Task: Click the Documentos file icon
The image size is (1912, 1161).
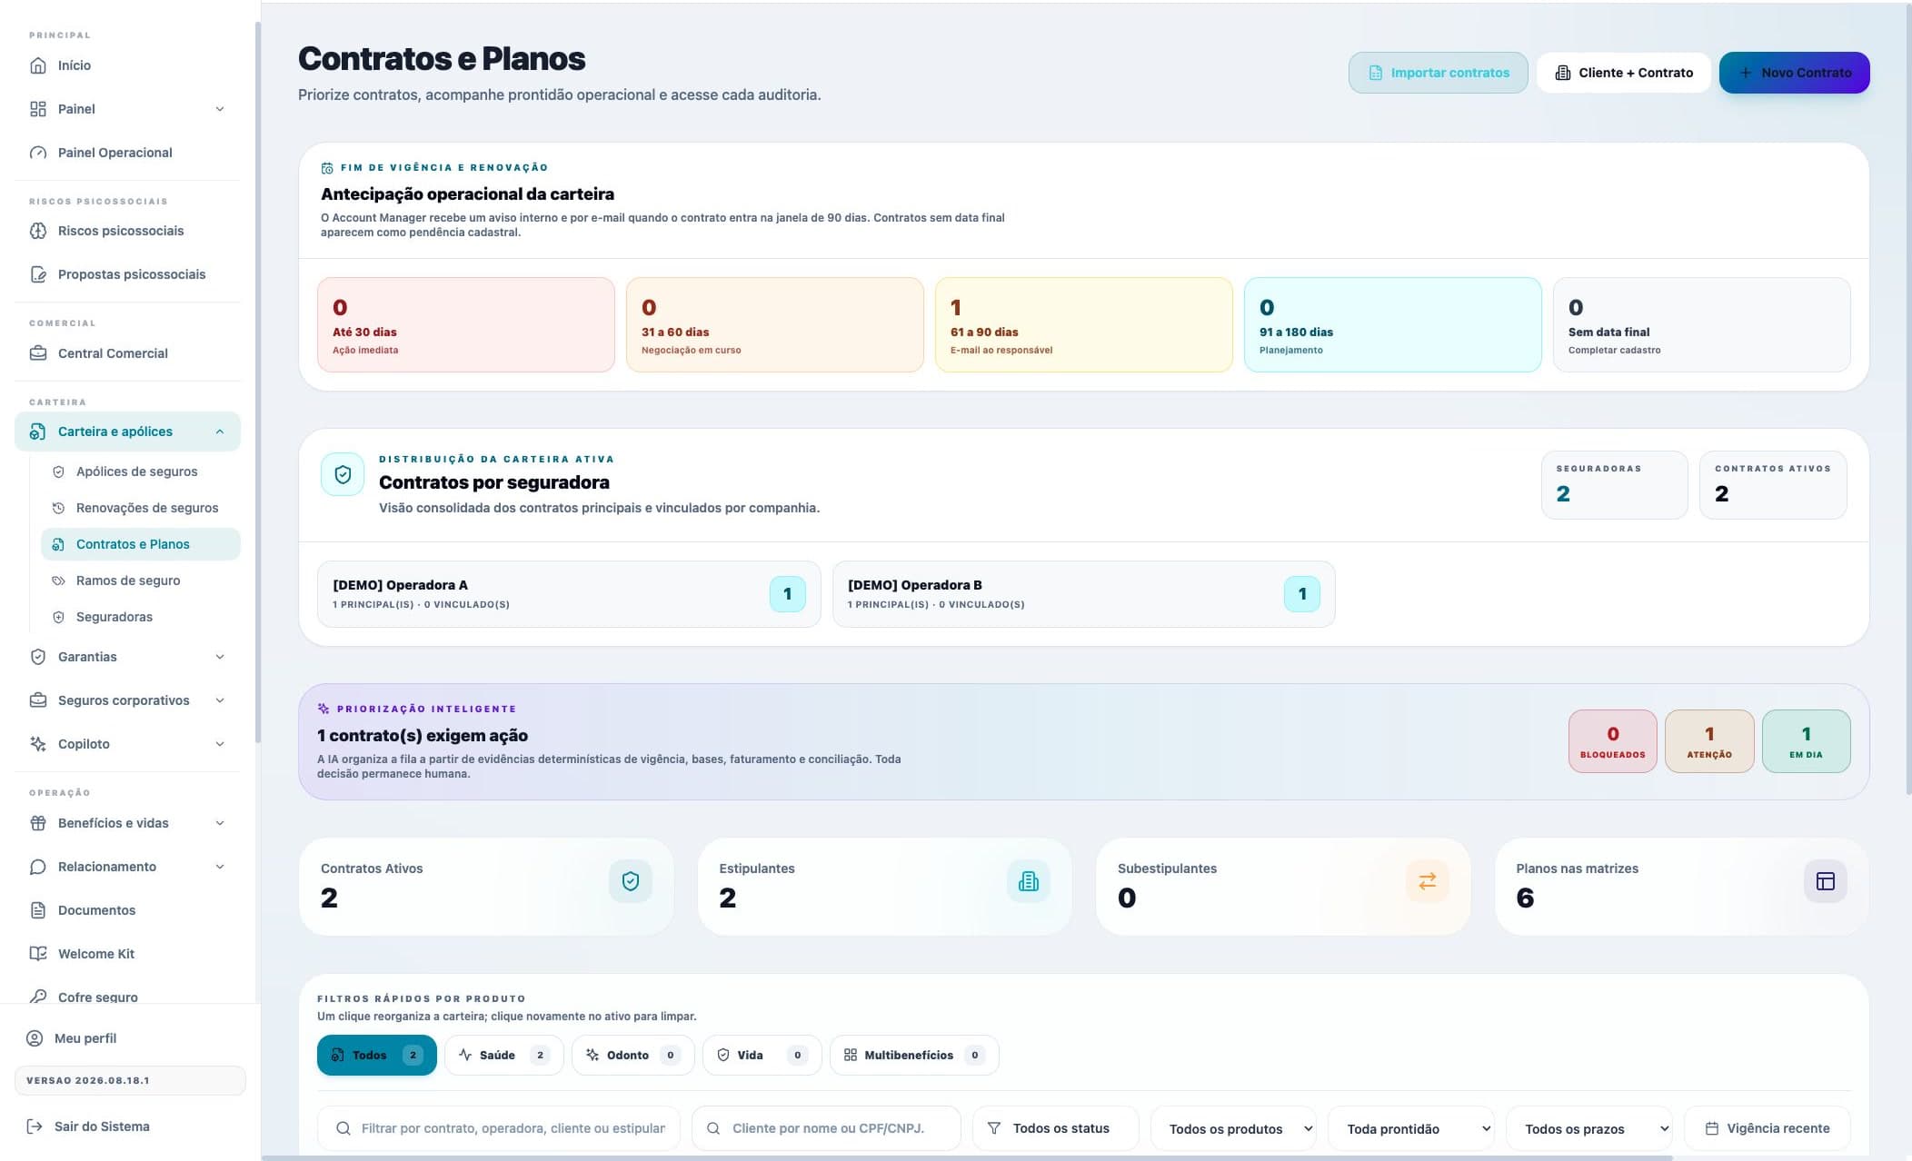Action: pyautogui.click(x=38, y=910)
